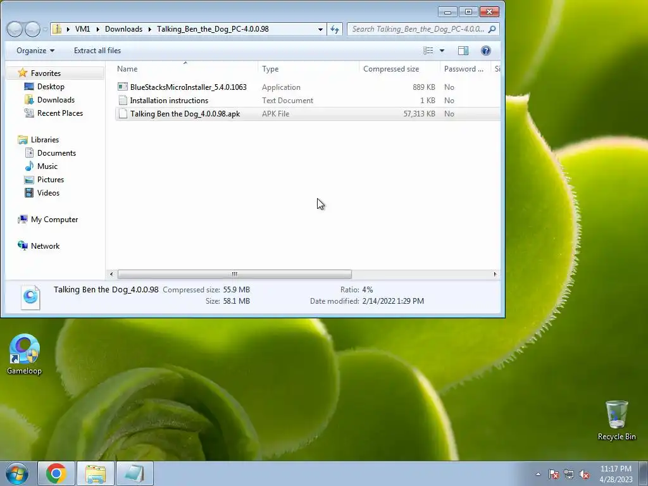This screenshot has height=486, width=648.
Task: Select BlueStacksMicroInstaller_5.4.0.1063 file
Action: click(188, 87)
